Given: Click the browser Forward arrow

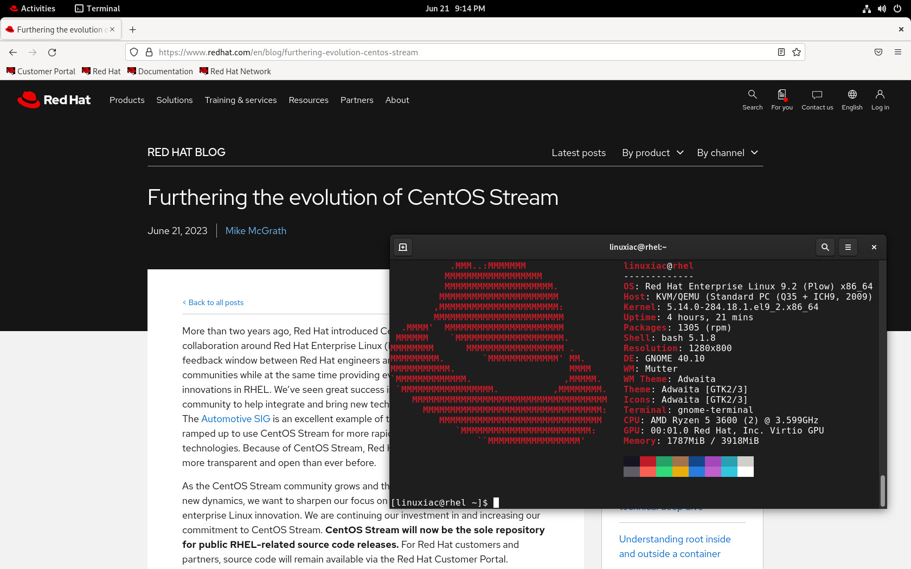Looking at the screenshot, I should pyautogui.click(x=33, y=53).
